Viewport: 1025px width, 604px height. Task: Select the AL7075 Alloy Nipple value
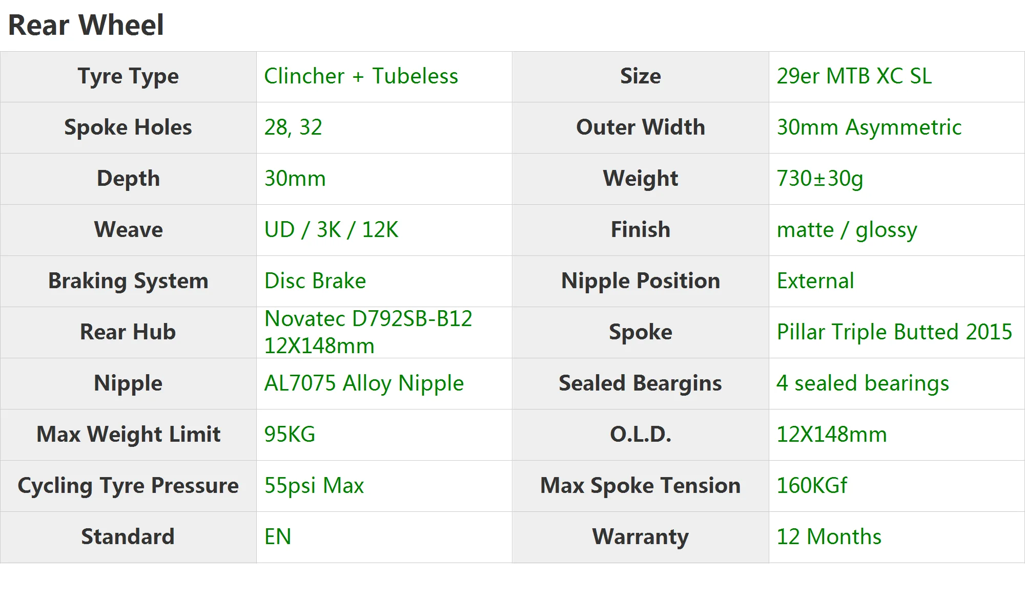tap(363, 383)
